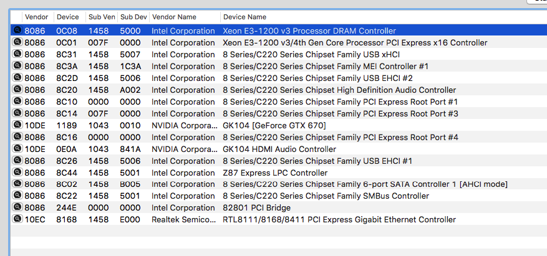Click the Device Name column header

tap(244, 17)
